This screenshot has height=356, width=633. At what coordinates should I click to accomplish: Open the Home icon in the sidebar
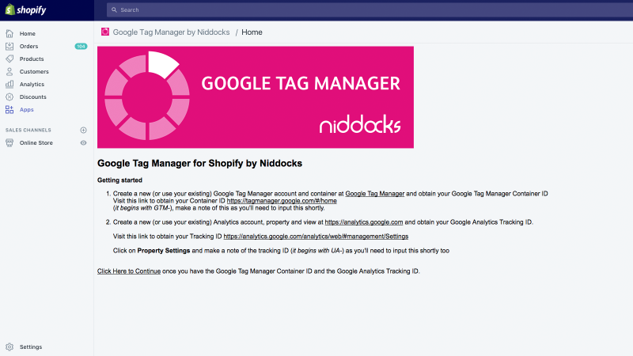9,33
